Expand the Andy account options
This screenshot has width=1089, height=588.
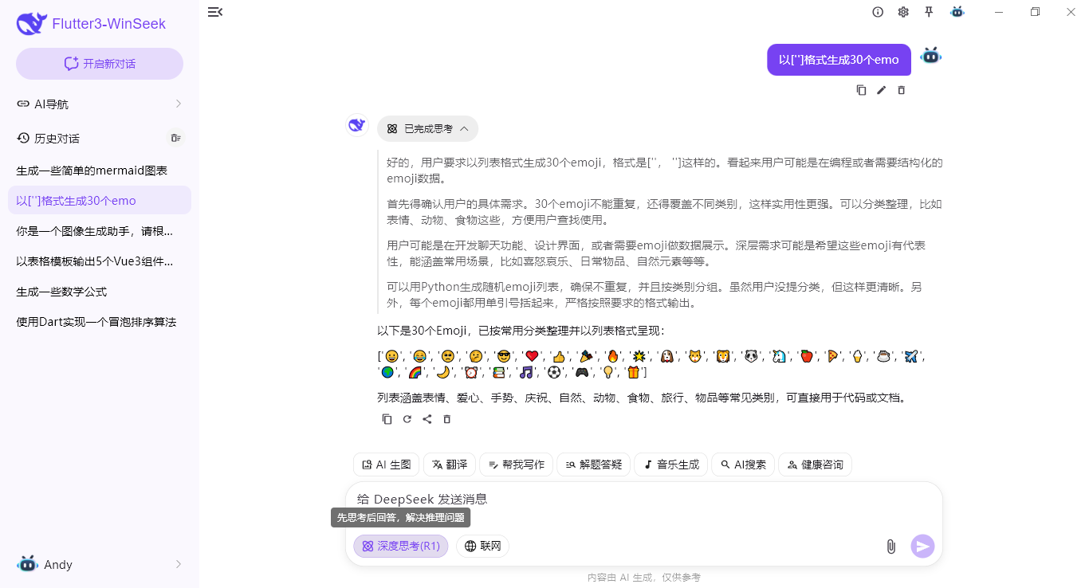[99, 564]
